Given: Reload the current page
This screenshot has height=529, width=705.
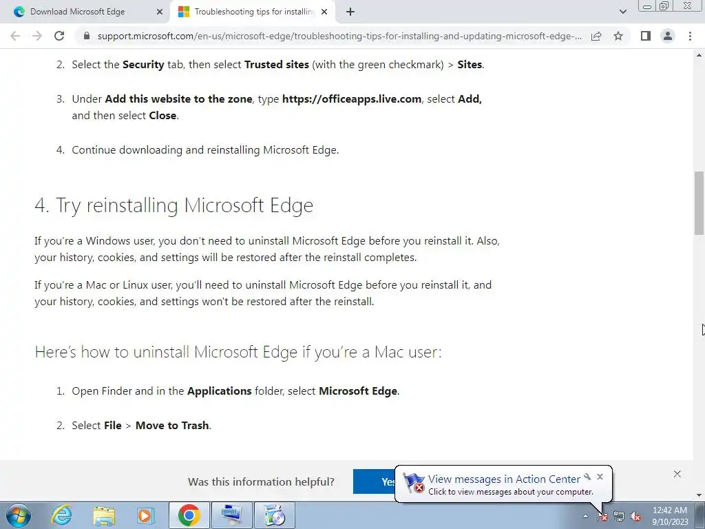Looking at the screenshot, I should coord(59,36).
